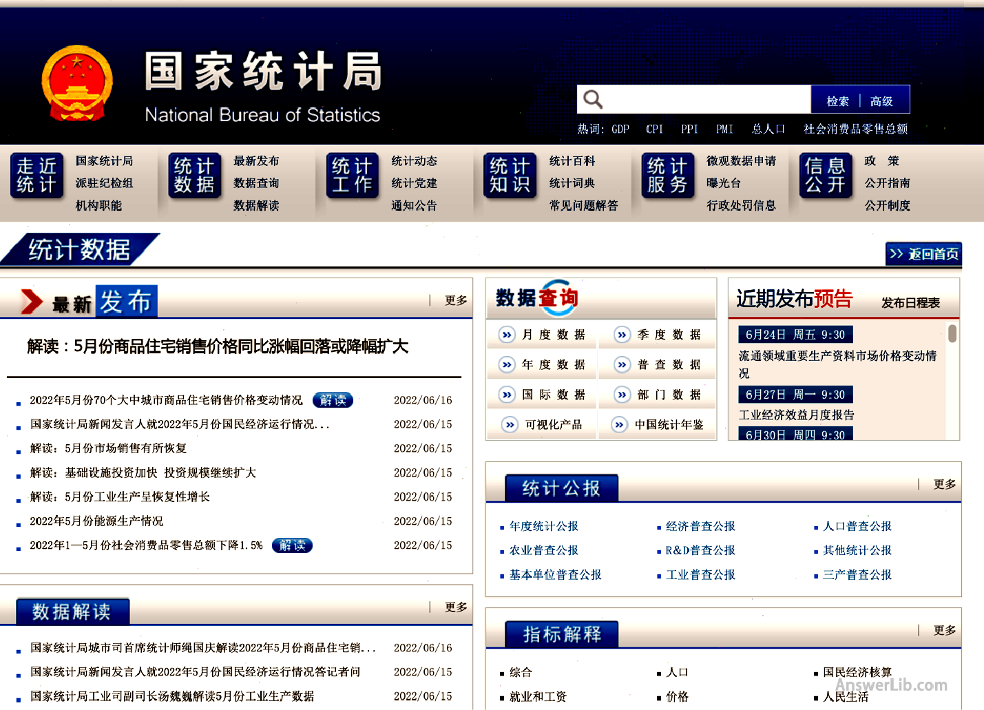The image size is (984, 710).
Task: Click 解读 badge next to 社会消费品零售总额 article
Action: 293,545
